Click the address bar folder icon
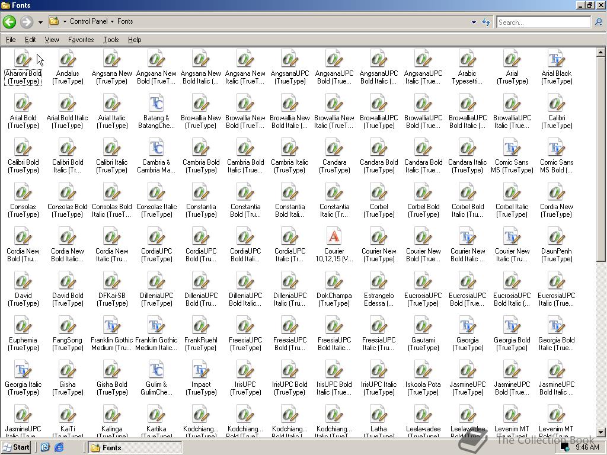 pos(54,21)
